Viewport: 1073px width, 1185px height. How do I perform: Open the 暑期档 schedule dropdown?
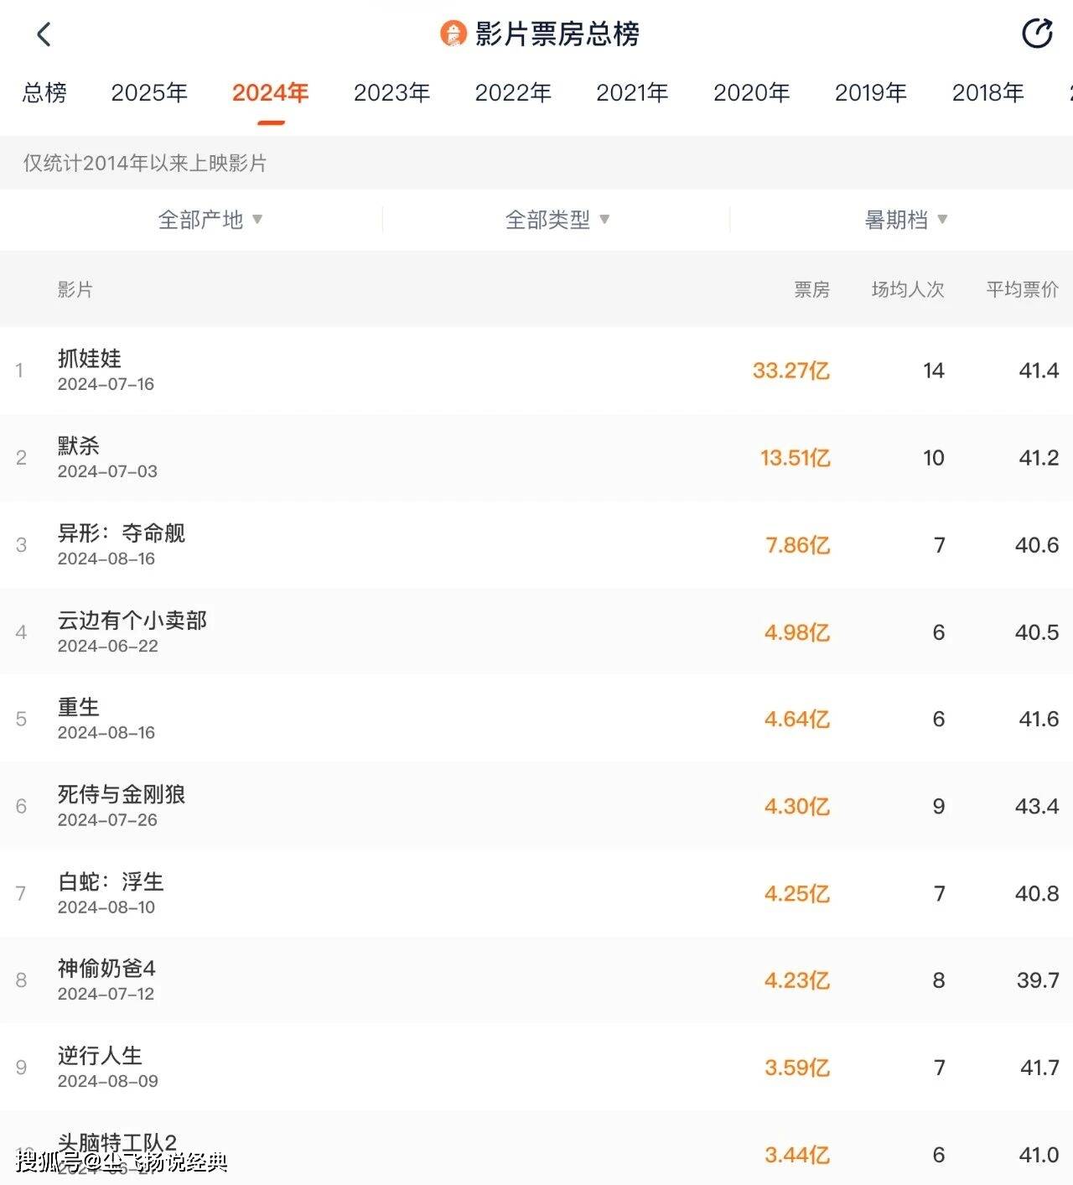905,220
